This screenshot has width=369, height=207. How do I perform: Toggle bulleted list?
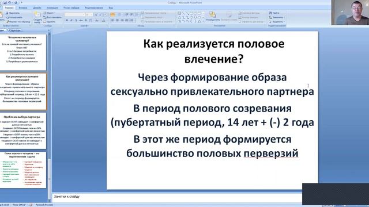113,14
